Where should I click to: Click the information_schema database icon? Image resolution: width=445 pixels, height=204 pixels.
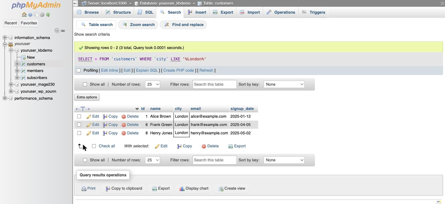[11, 38]
